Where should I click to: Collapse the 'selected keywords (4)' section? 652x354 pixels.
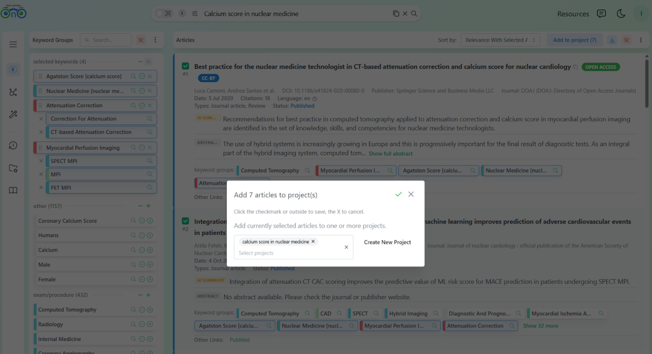[140, 62]
